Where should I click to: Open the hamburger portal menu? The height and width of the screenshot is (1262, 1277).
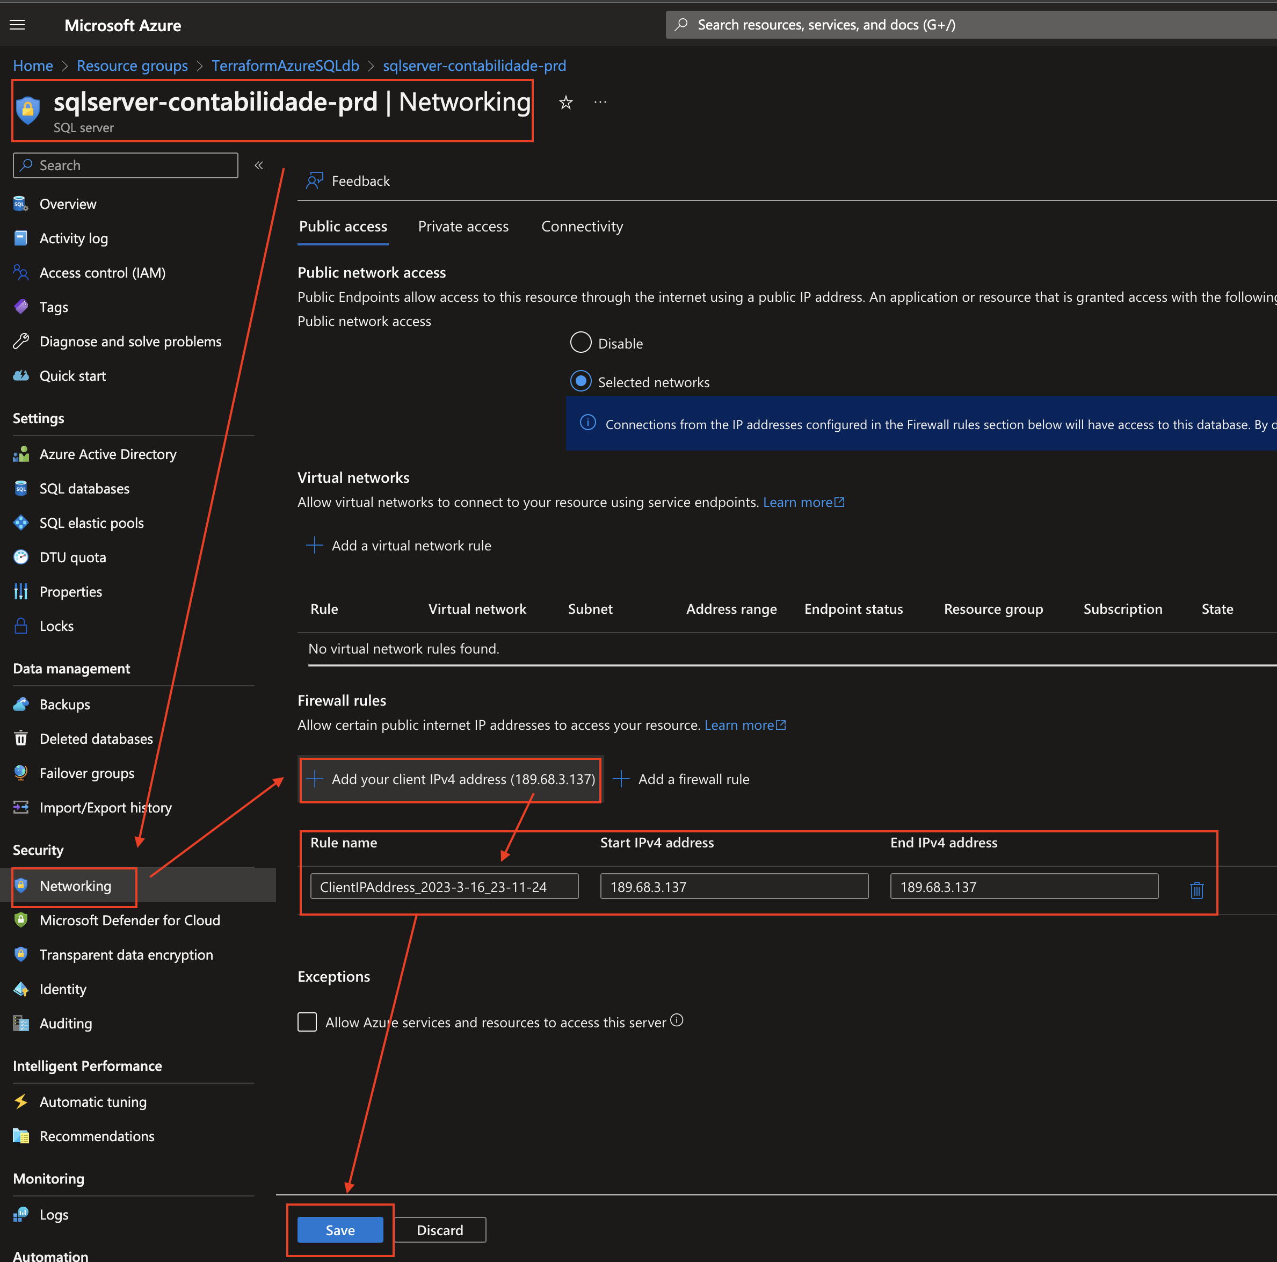18,25
